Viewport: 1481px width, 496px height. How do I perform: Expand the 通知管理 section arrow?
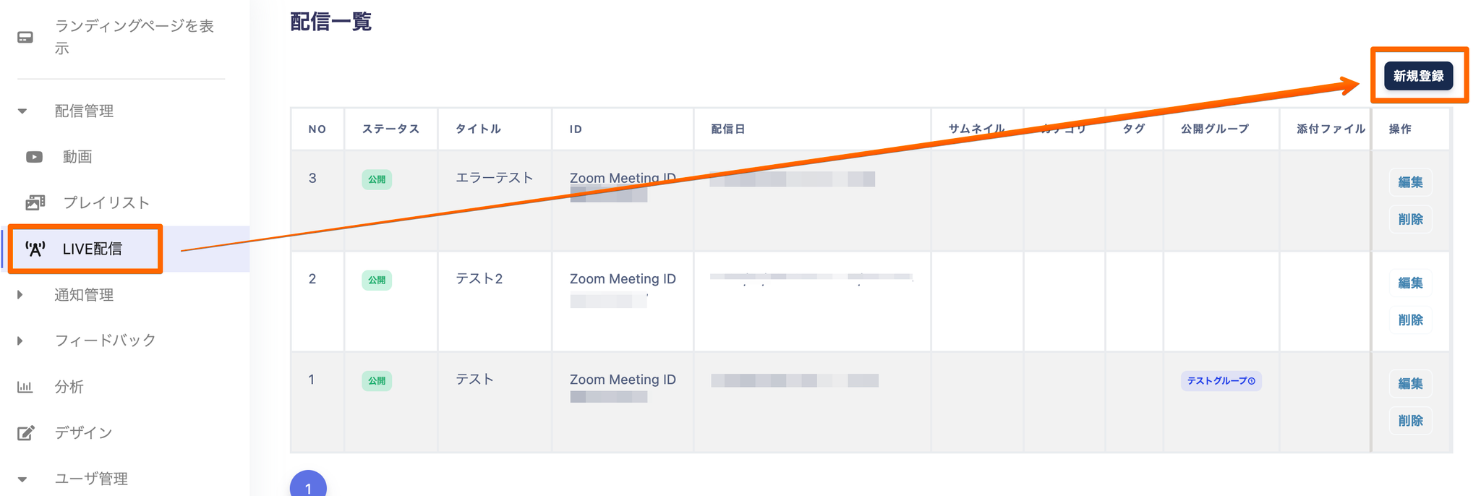(20, 295)
